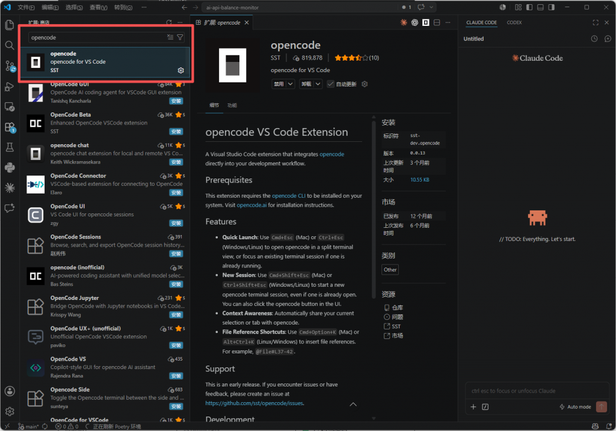Switch to the CLAUDE CODE tab
Screen dimensions: 616x431
481,23
